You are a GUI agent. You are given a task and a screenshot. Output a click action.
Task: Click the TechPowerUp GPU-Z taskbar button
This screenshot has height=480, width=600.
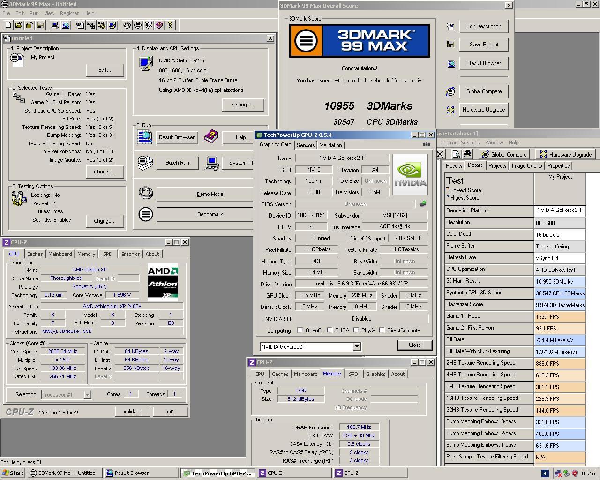click(x=217, y=473)
